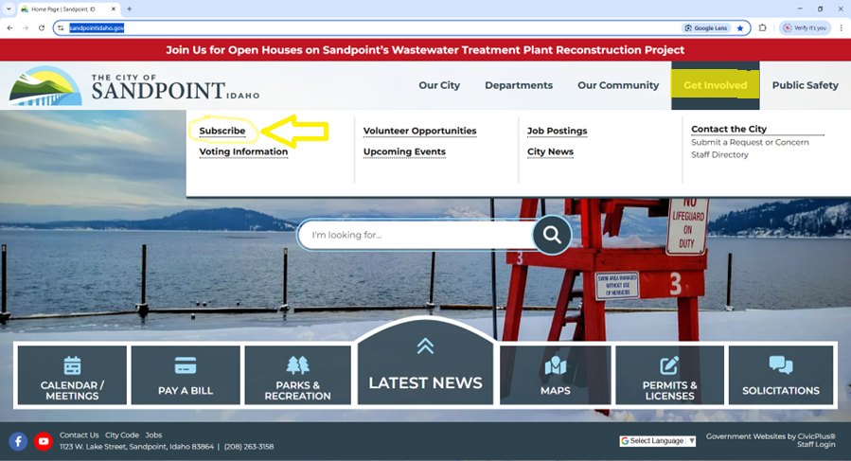
Task: Restore down the browser window
Action: [820, 9]
